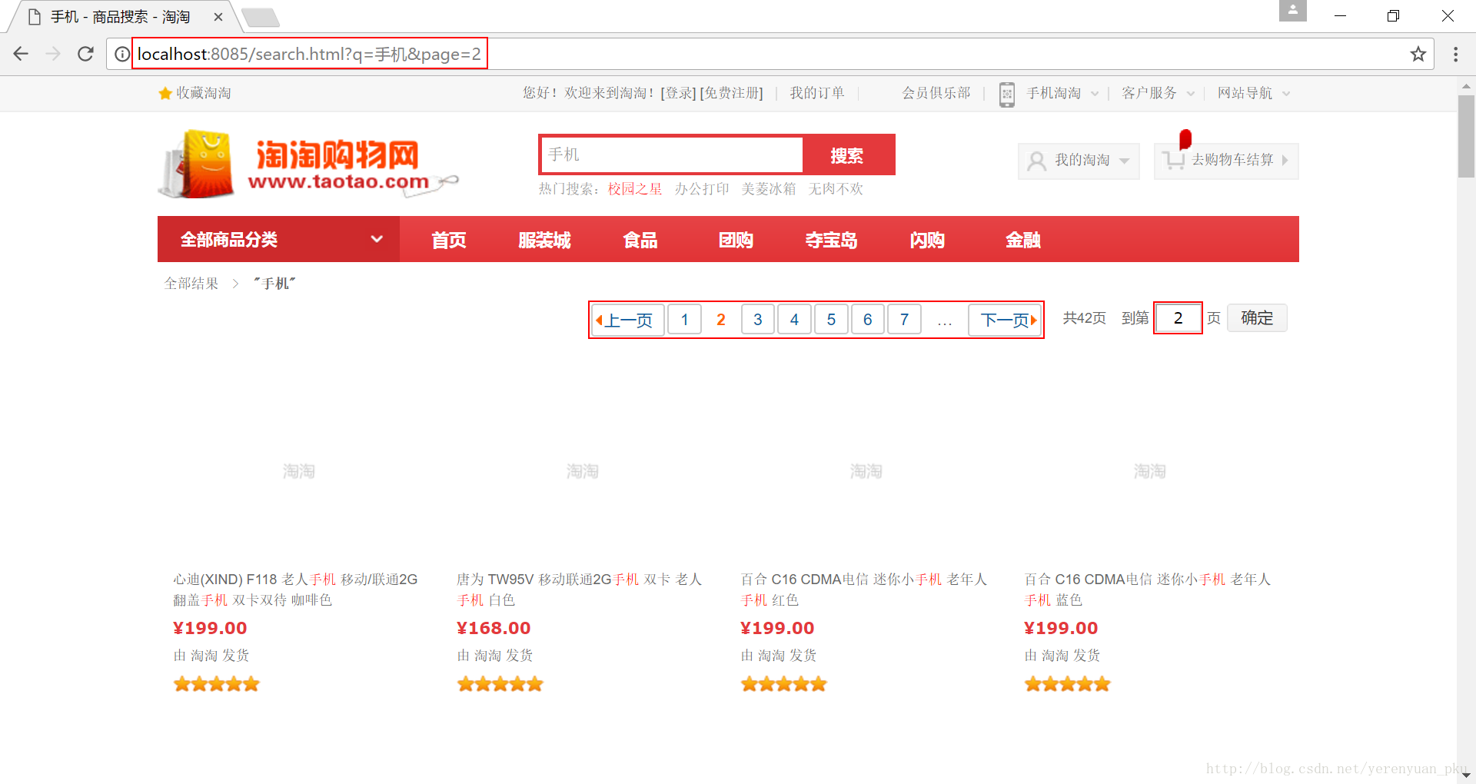Click the site info icon in address bar
Viewport: 1476px width, 784px height.
click(x=122, y=54)
